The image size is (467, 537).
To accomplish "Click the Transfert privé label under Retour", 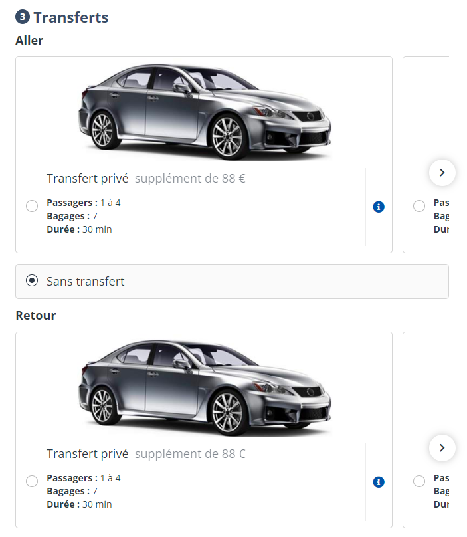I will point(87,454).
